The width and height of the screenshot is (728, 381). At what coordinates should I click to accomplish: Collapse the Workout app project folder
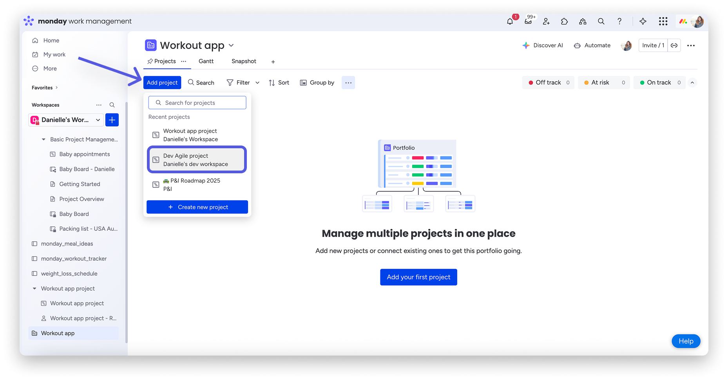[34, 289]
